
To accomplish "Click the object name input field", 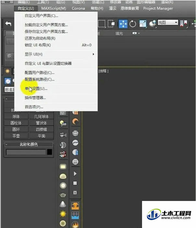I will [26, 152].
